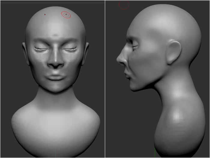This screenshot has width=210, height=158.
Task: Click the red brush cursor ring on forehead
Action: click(x=66, y=14)
